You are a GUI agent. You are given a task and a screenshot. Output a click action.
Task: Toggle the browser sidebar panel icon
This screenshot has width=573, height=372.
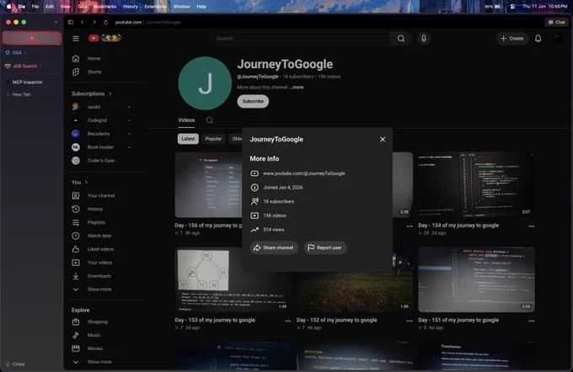[x=71, y=22]
